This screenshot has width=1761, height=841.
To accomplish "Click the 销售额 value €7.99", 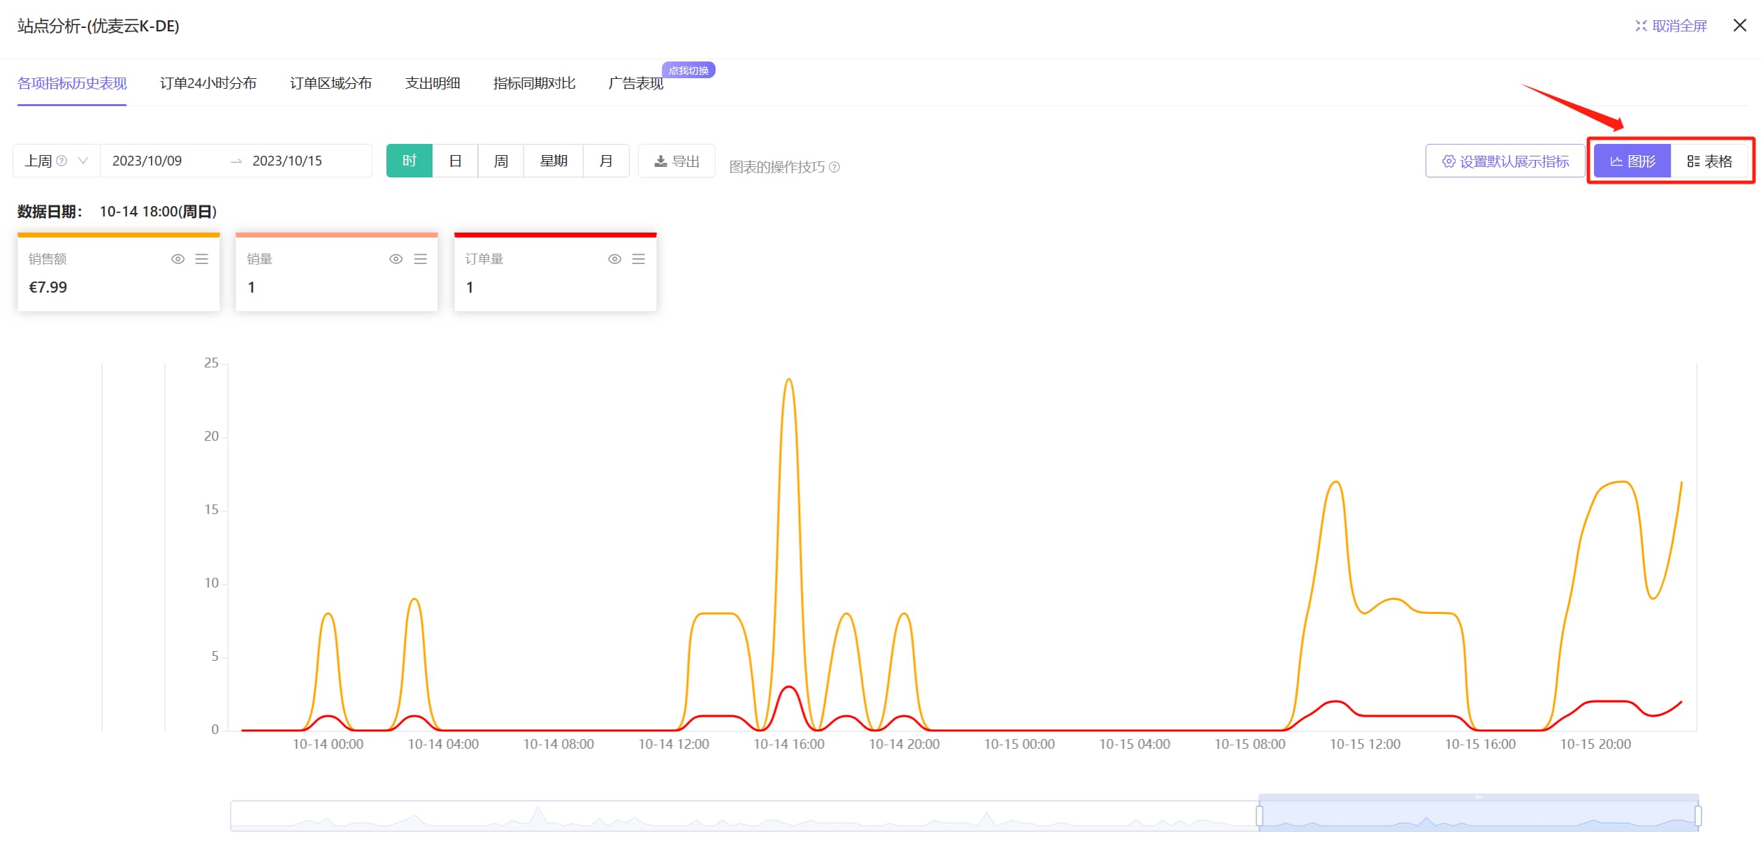I will pyautogui.click(x=48, y=288).
